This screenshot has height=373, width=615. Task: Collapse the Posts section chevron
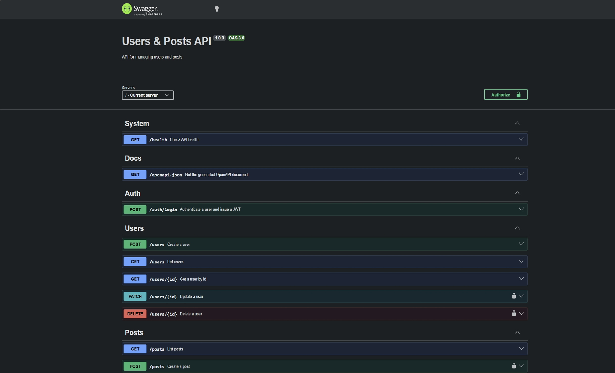(517, 333)
